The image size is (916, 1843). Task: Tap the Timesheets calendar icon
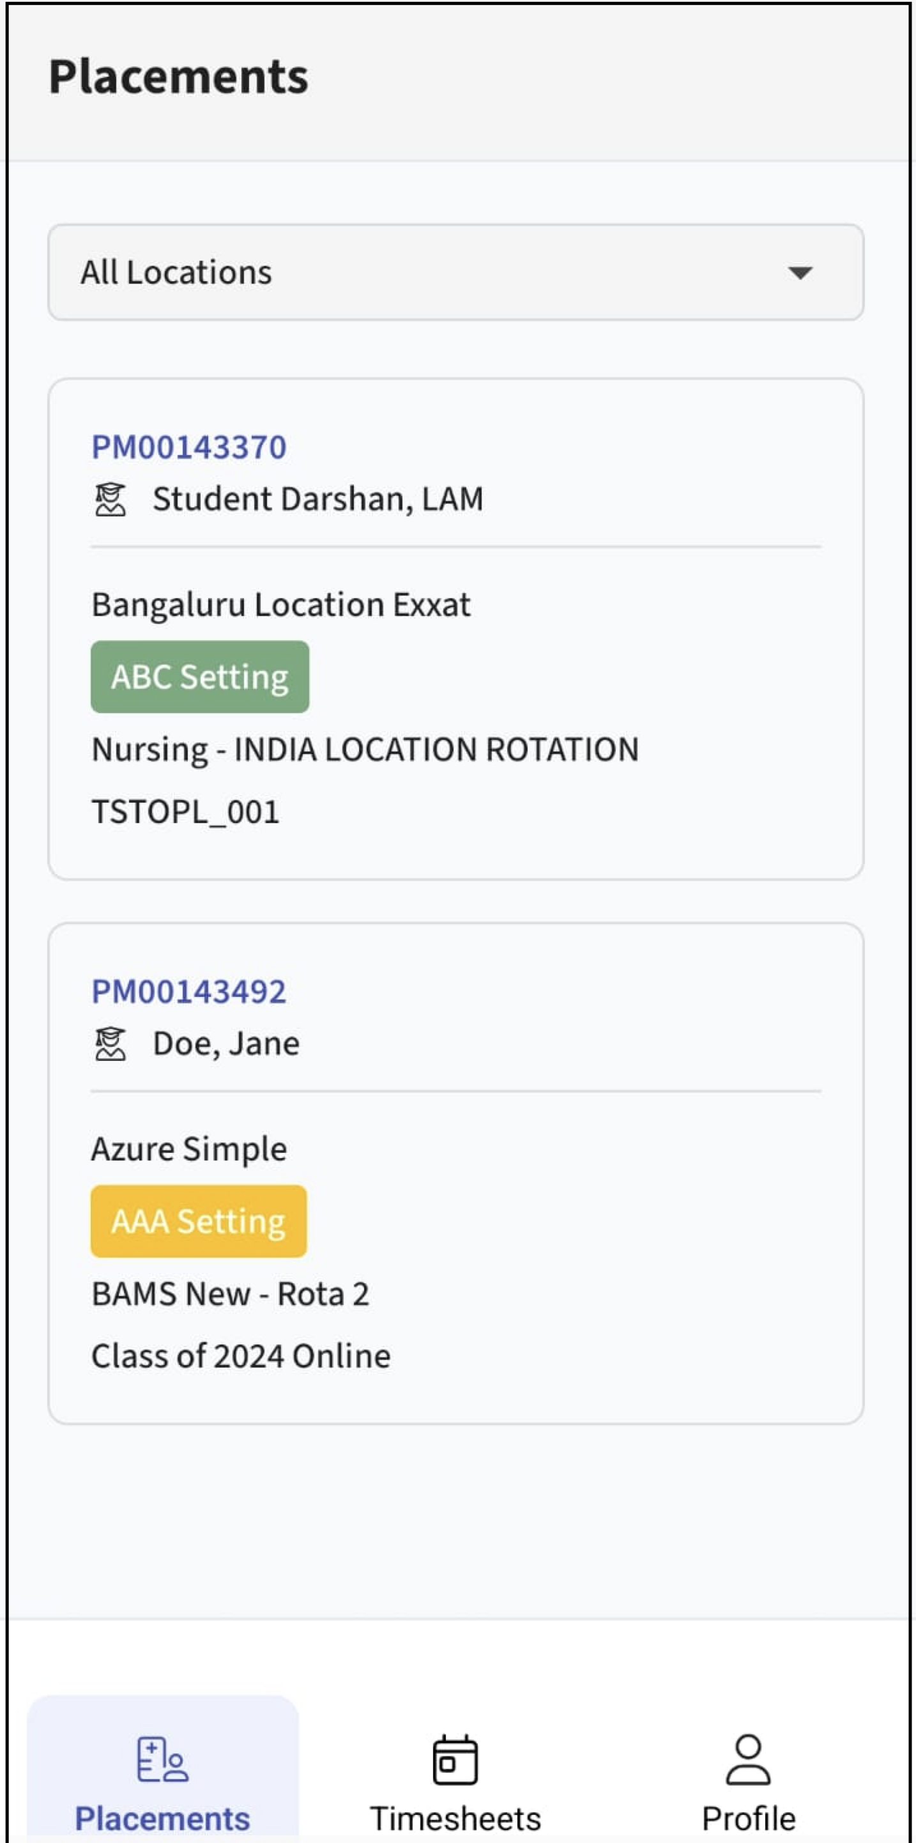455,1759
